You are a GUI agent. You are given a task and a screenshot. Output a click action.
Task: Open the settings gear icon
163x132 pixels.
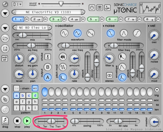coord(5,4)
